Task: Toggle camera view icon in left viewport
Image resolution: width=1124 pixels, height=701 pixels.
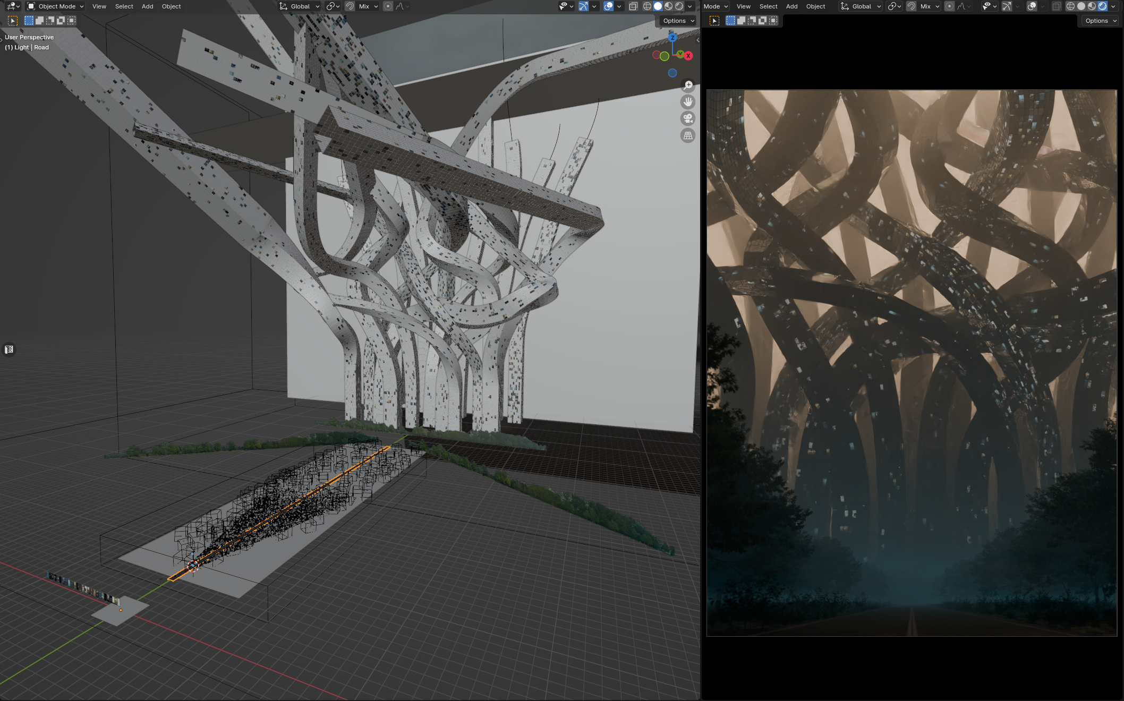Action: click(688, 118)
